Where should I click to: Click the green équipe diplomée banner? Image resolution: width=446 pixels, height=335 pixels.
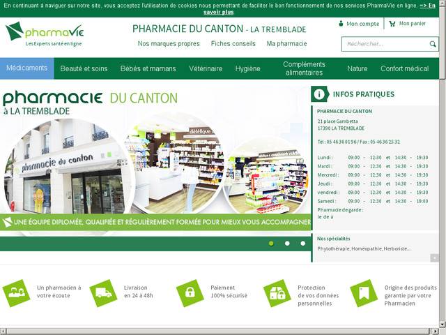pos(155,222)
